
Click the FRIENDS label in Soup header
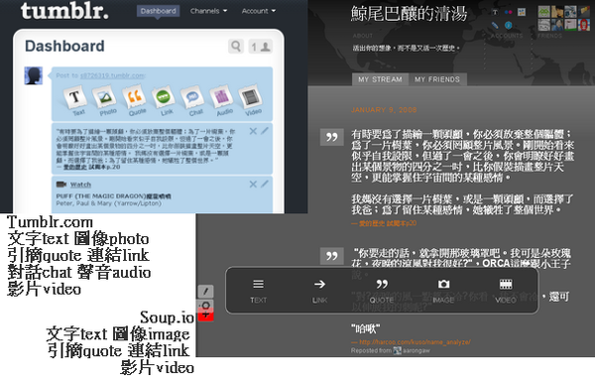click(x=549, y=36)
